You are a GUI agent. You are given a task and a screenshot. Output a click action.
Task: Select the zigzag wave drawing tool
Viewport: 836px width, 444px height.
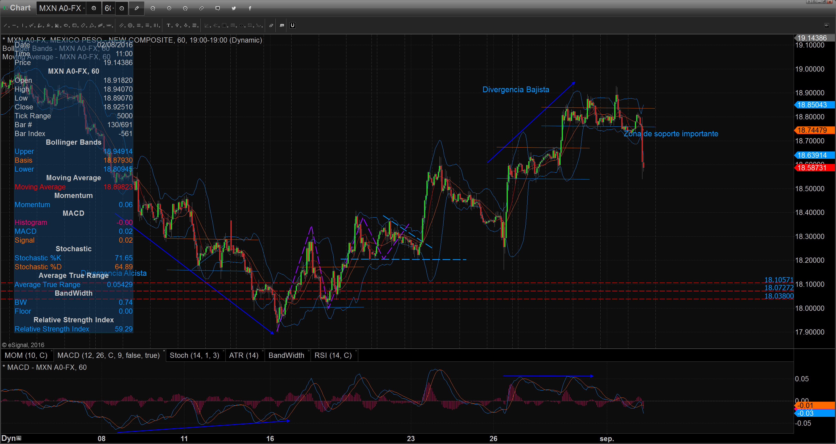31,25
